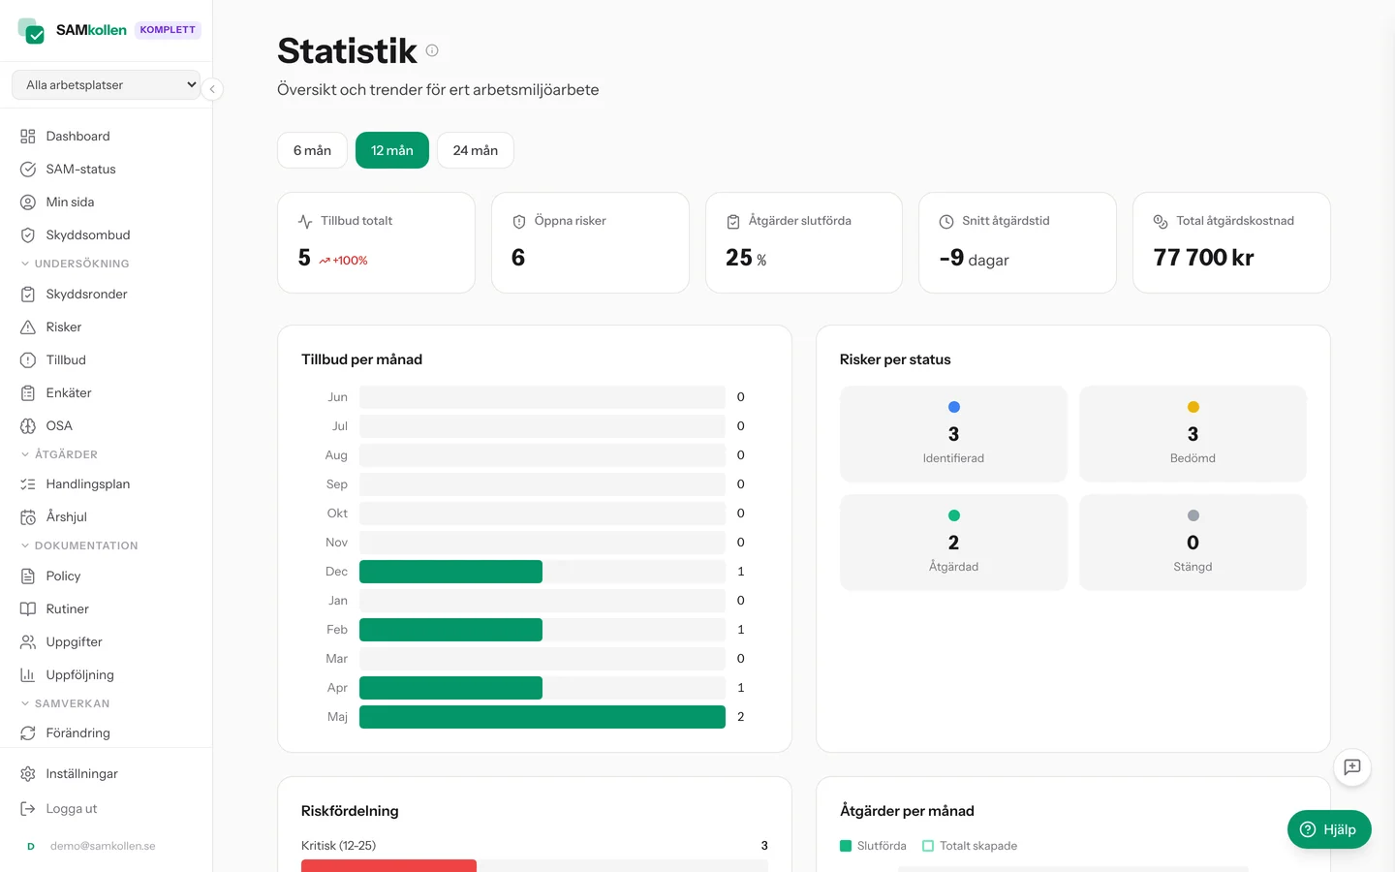Toggle the Totalt skapade legend item
Screen dimensions: 1395x872
click(970, 846)
